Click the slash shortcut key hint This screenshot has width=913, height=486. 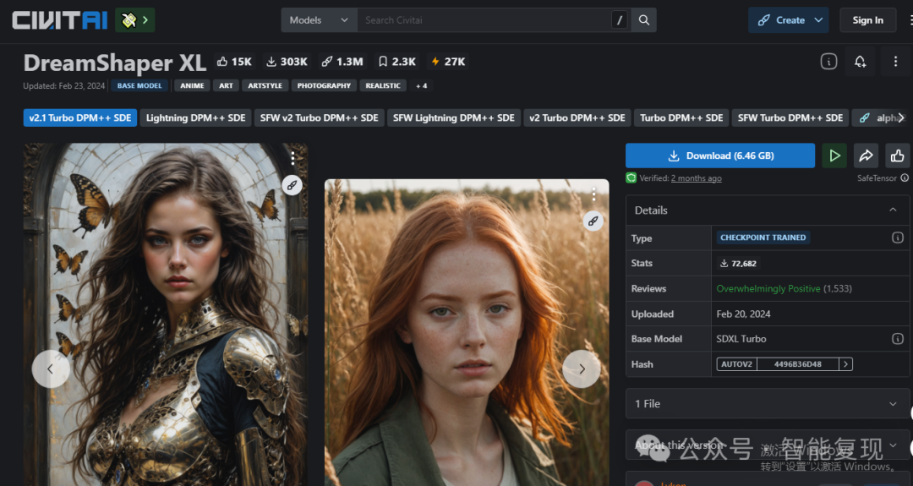pos(620,20)
